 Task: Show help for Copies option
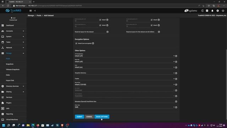pyautogui.click(x=176, y=79)
